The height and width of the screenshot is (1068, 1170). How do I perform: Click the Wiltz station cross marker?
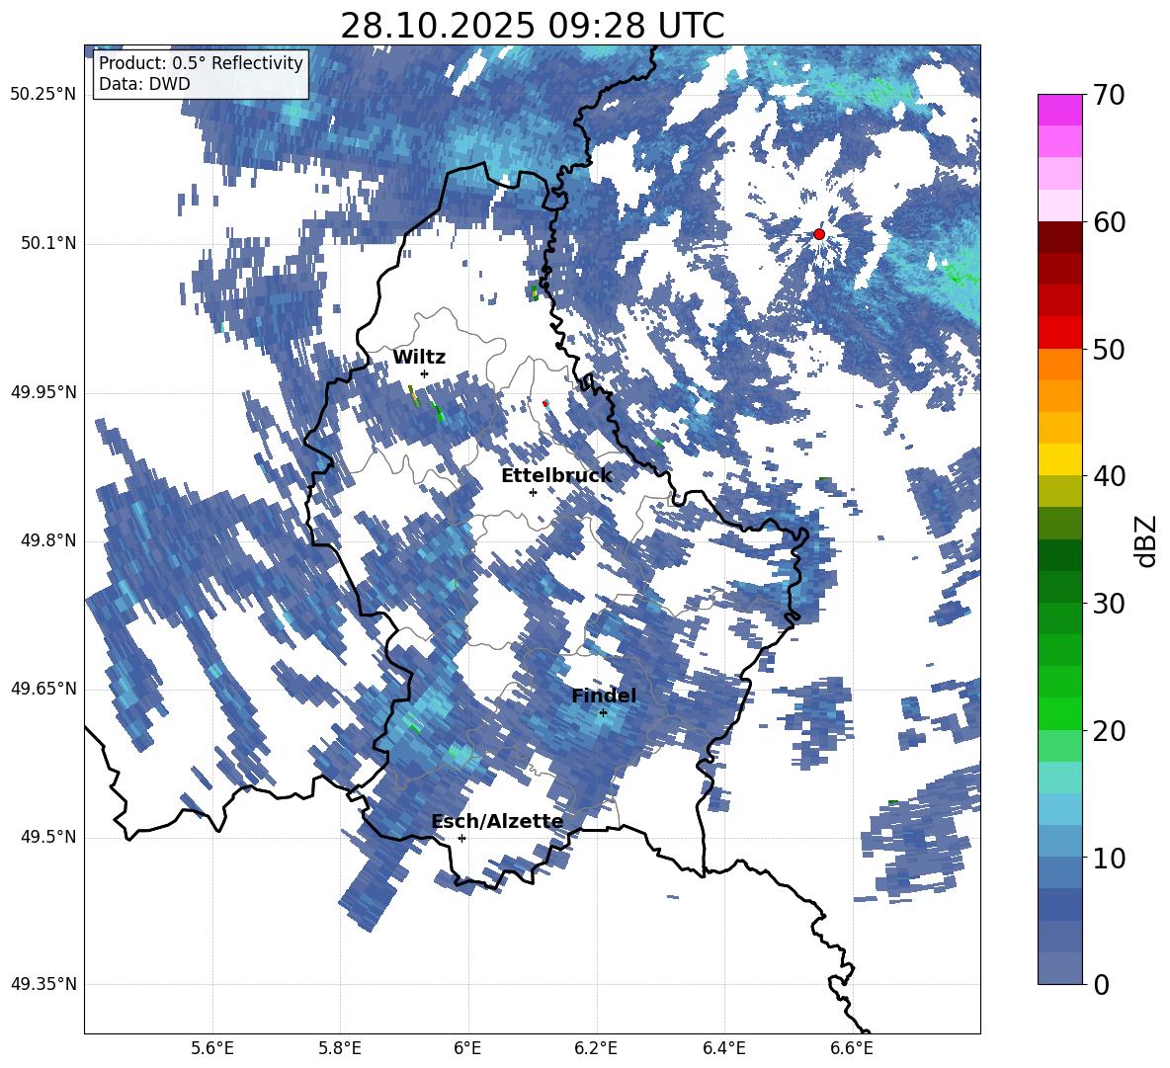pyautogui.click(x=425, y=373)
